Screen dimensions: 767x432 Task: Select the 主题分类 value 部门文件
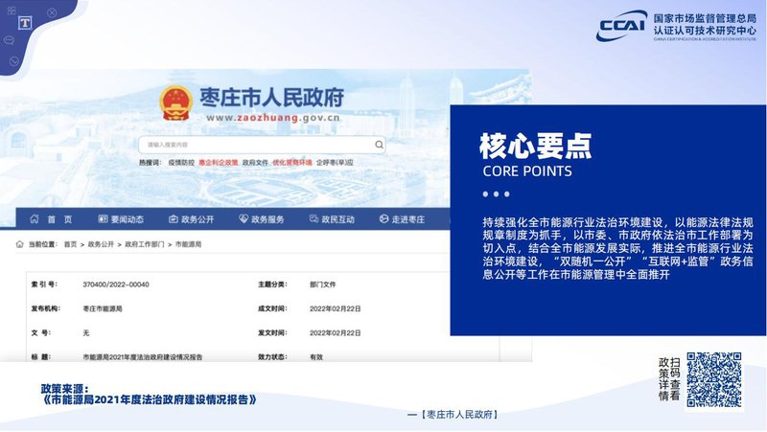pyautogui.click(x=323, y=284)
